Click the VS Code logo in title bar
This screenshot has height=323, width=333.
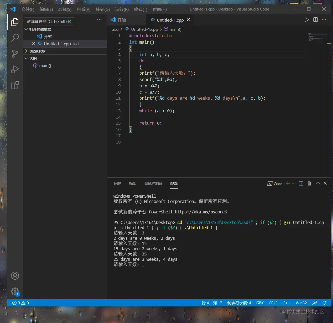coord(13,9)
